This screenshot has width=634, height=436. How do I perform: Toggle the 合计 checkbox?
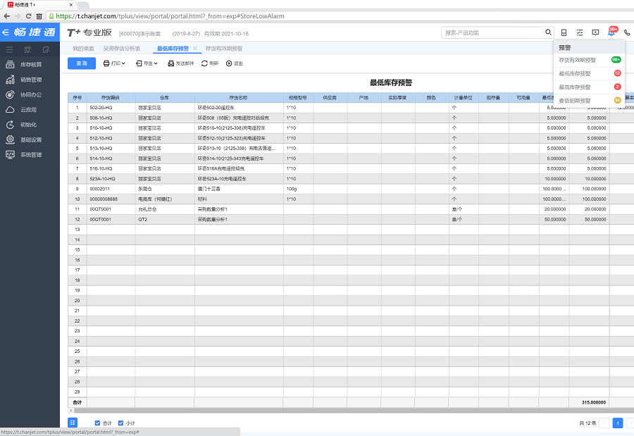pos(97,423)
